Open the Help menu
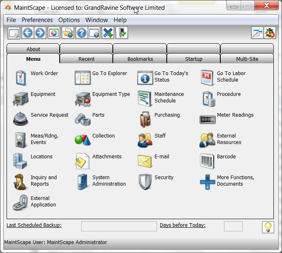This screenshot has height=253, width=282. 120,20
